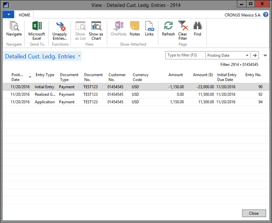
Task: Send the list to Microsoft Excel
Action: 37,31
